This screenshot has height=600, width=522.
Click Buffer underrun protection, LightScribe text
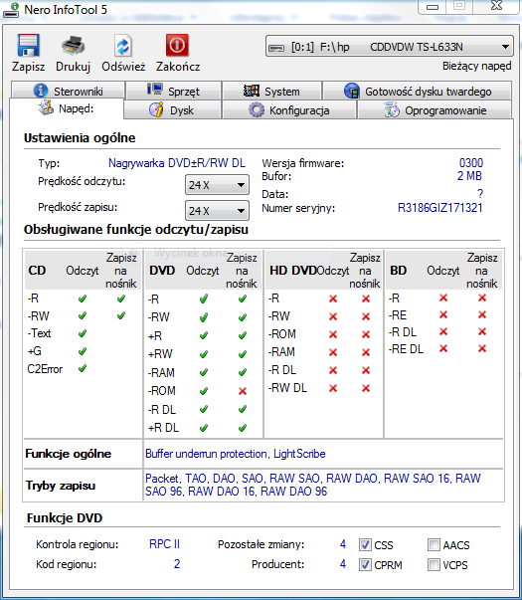coord(236,454)
